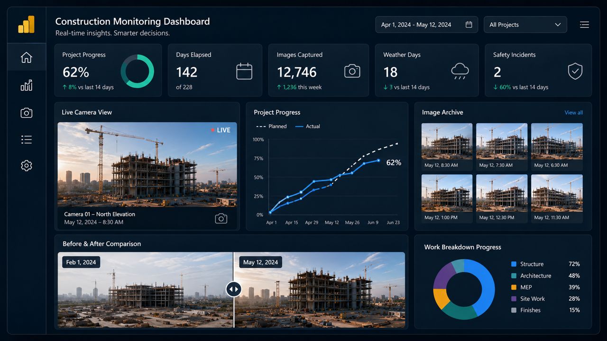Open the Apr 1, 2024 - May 12, 2024 date range picker
Screen dimensions: 607x341
(x=426, y=25)
